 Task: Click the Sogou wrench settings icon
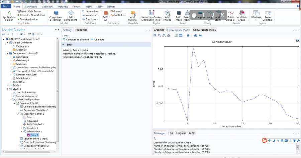click(298, 141)
